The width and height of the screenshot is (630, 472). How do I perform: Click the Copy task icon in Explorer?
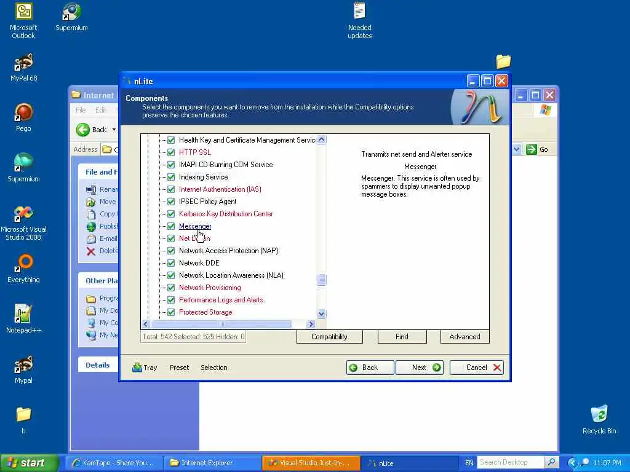(x=91, y=214)
